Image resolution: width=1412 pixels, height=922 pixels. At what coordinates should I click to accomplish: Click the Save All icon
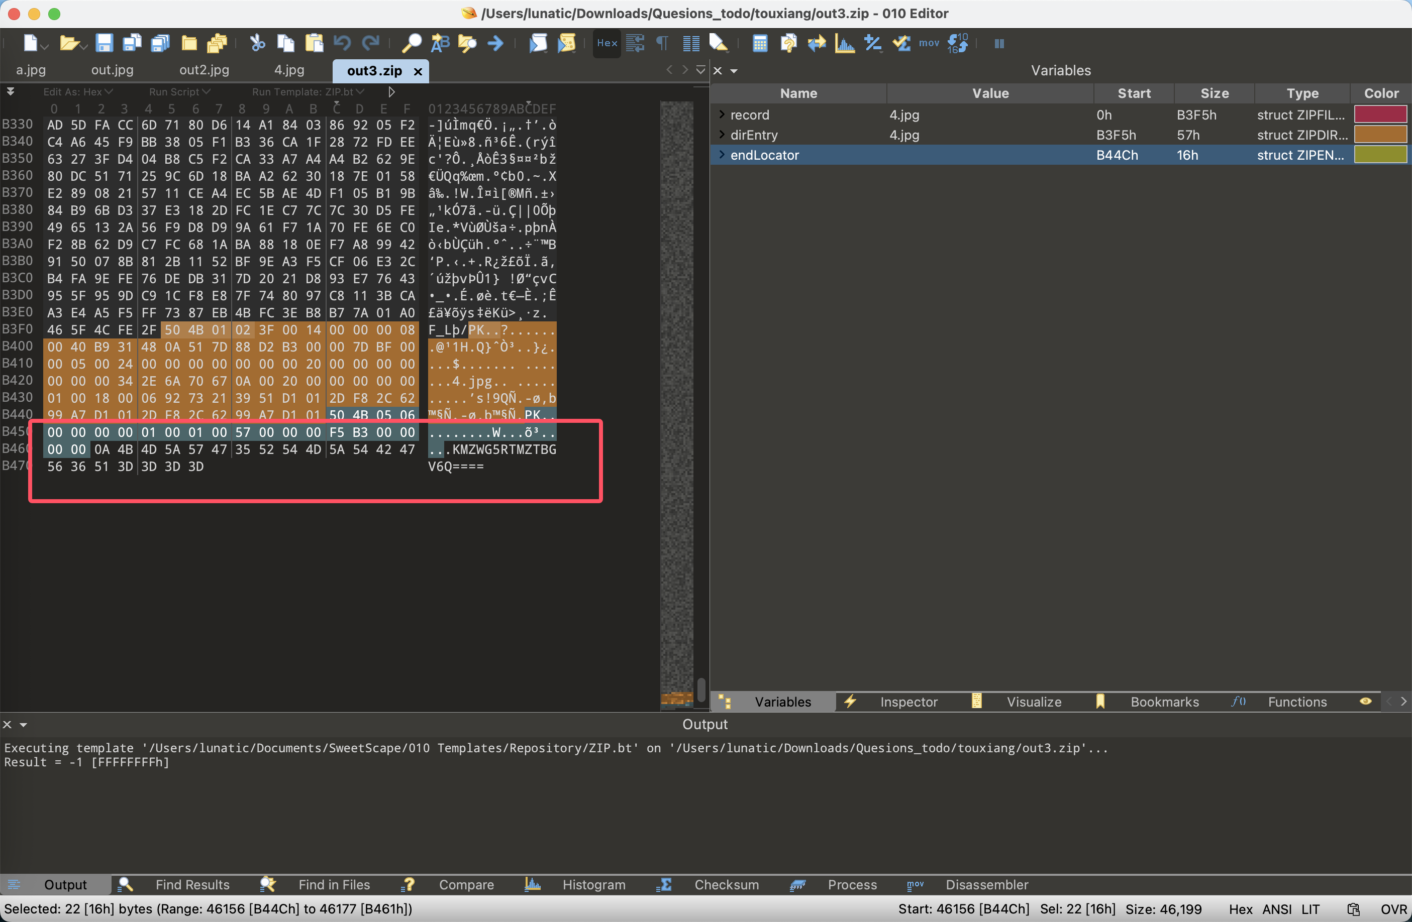click(x=160, y=43)
